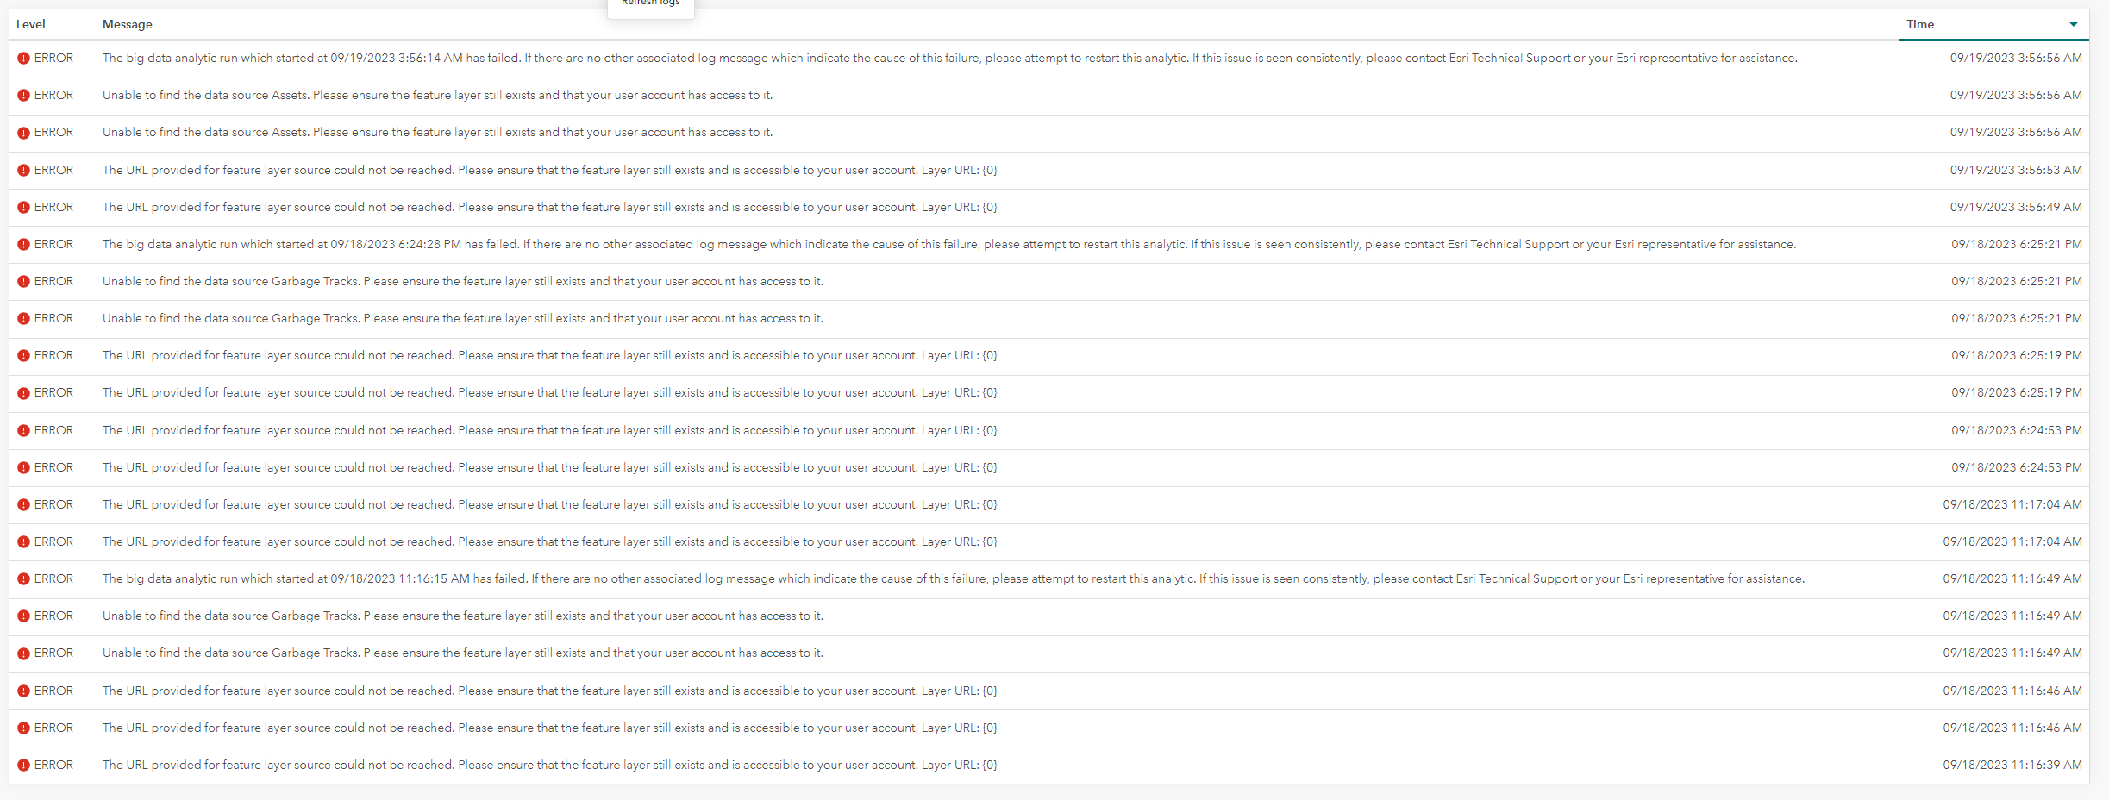
Task: Click error icon for run started 6:24:28 PM
Action: click(23, 245)
